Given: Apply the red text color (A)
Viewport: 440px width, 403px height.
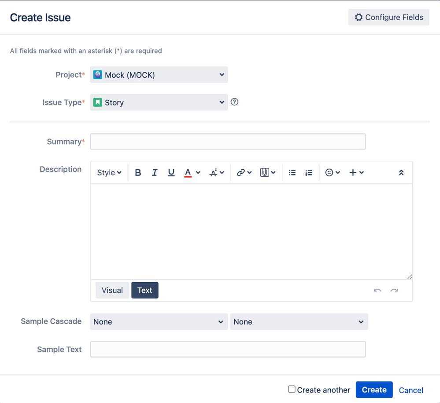Looking at the screenshot, I should coord(188,172).
